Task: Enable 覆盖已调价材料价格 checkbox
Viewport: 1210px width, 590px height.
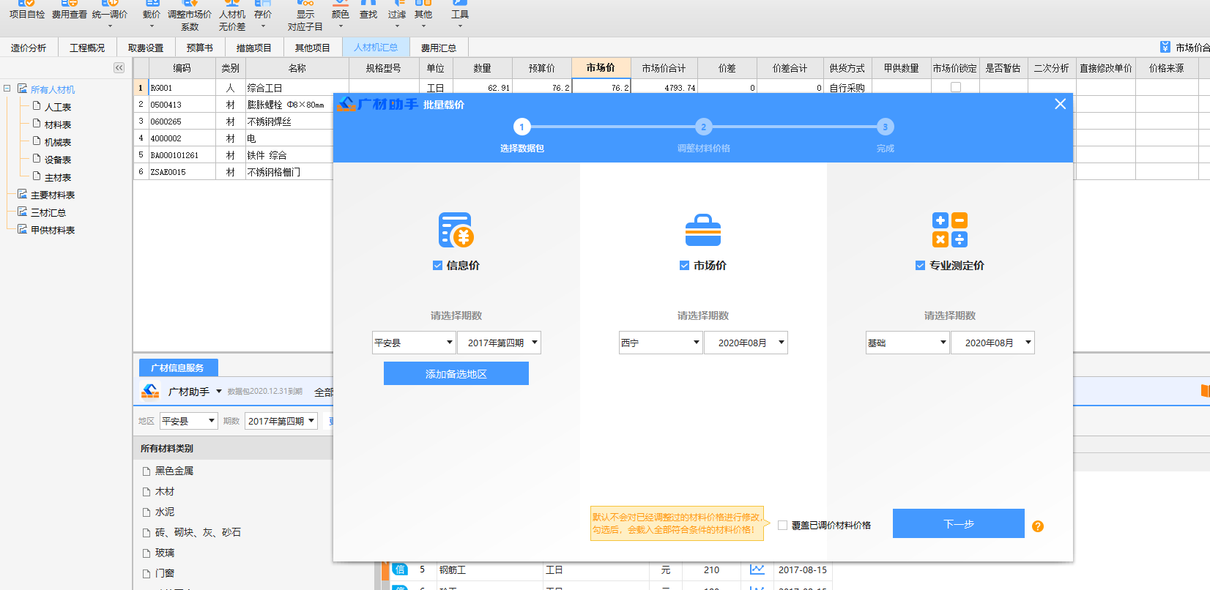Action: point(782,525)
